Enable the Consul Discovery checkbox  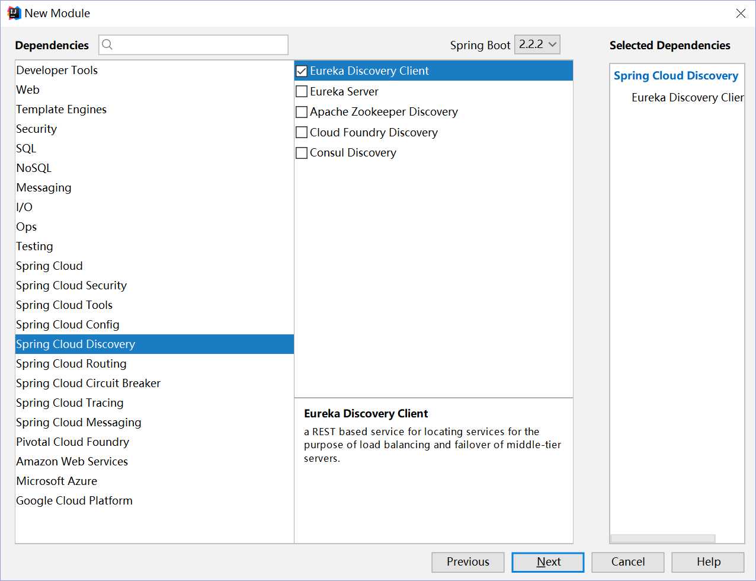pos(302,152)
